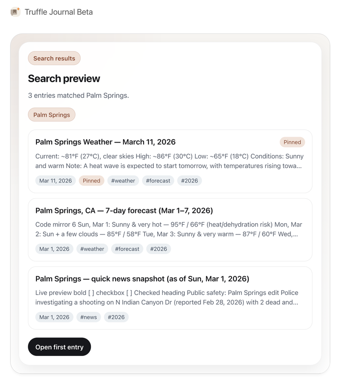
Task: Select the #2026 tag on the news entry
Action: coord(116,317)
